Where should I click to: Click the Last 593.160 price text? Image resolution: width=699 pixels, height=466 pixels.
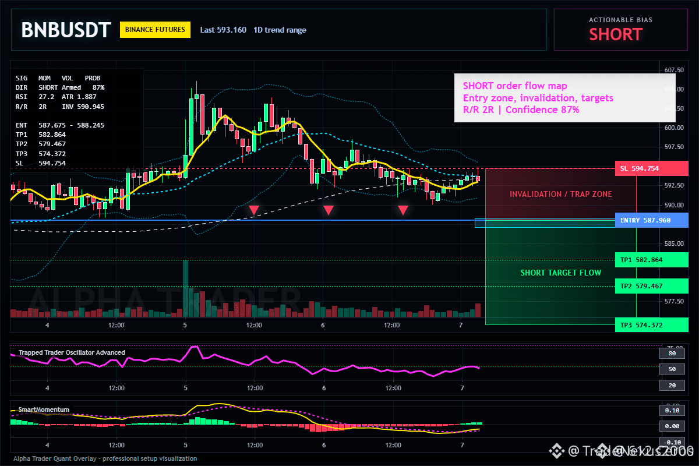point(223,30)
